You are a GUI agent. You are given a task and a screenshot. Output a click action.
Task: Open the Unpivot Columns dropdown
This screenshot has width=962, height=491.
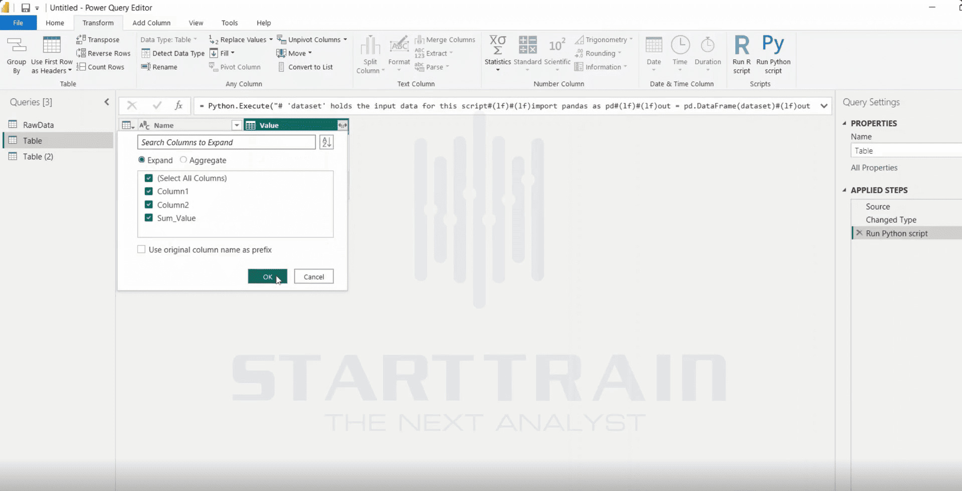point(345,40)
